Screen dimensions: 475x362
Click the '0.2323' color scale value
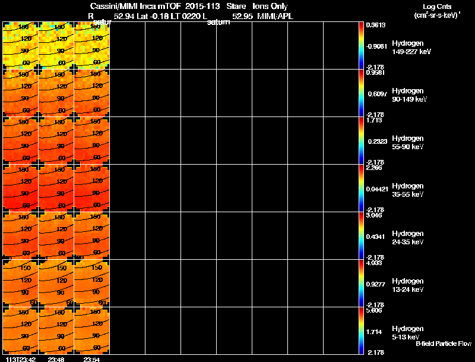click(x=377, y=141)
